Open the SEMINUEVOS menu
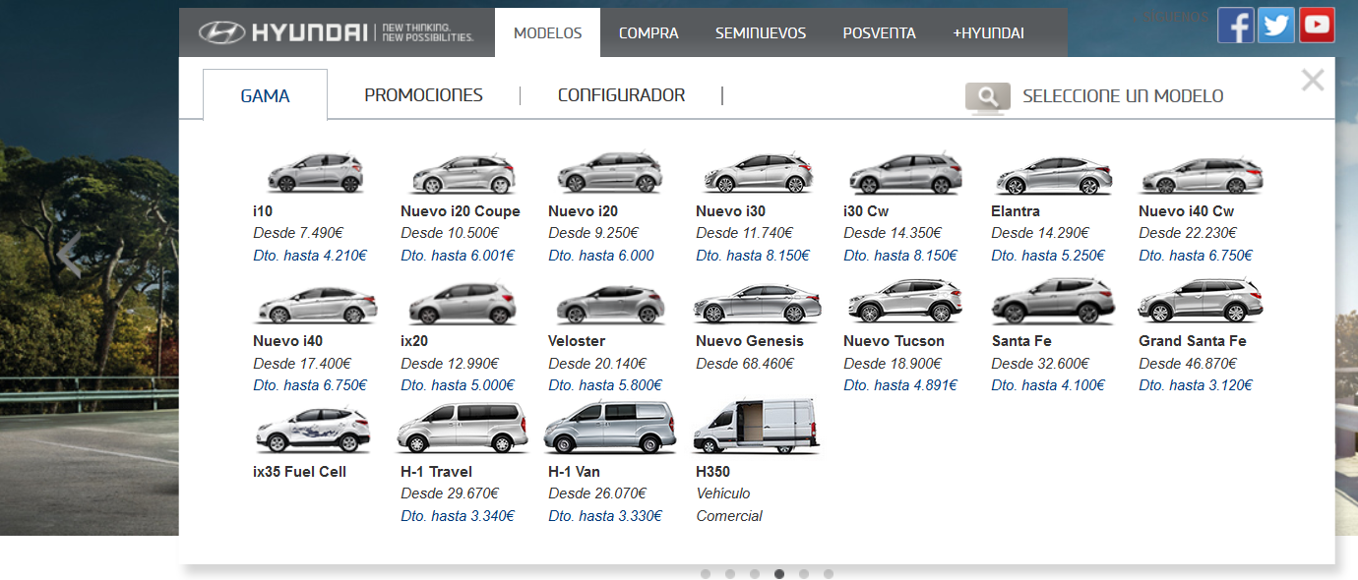 pos(761,32)
